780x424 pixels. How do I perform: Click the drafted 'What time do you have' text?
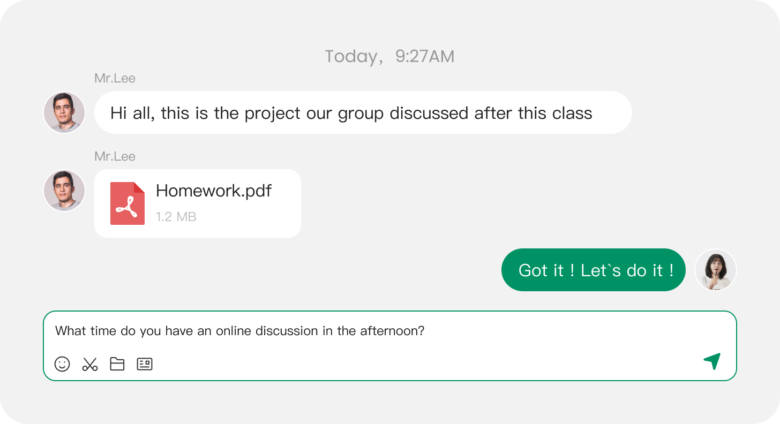[239, 331]
